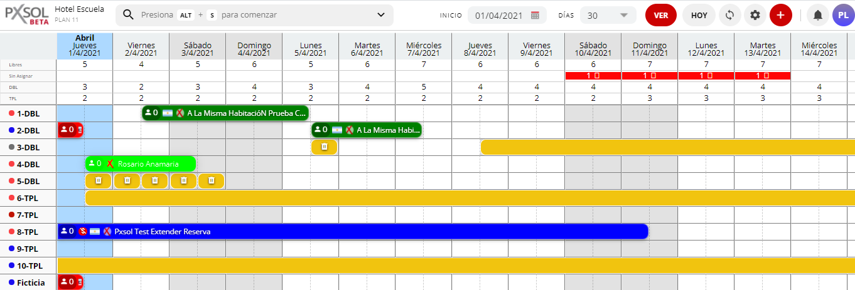This screenshot has height=290, width=855.
Task: Click the red plus add button
Action: pos(780,15)
